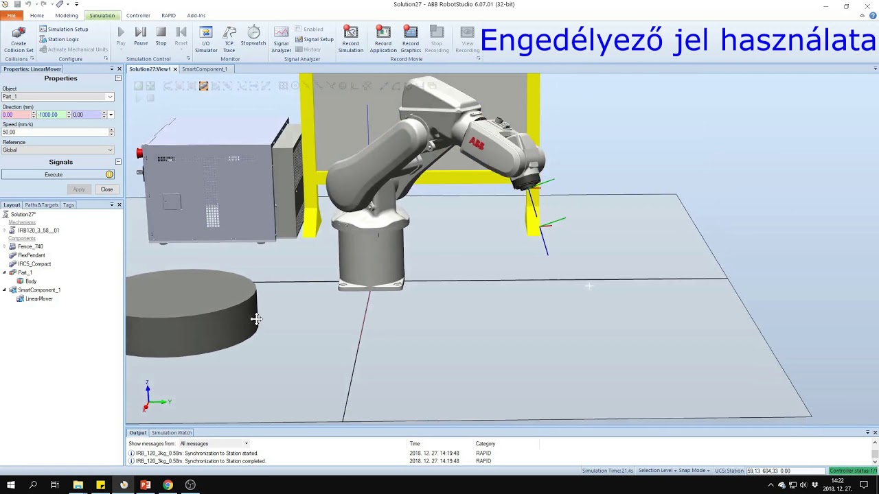Open the Show messages from dropdown

click(214, 444)
